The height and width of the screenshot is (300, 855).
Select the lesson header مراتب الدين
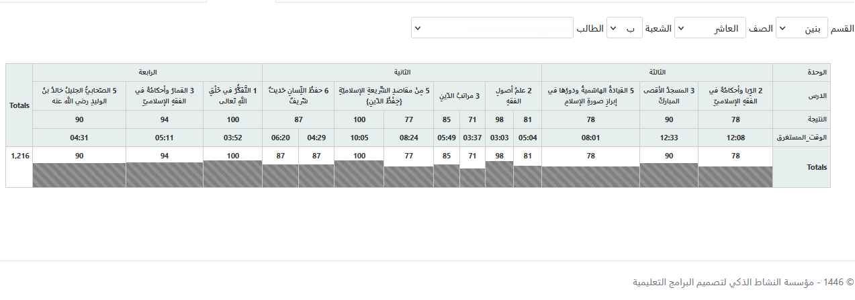pos(459,96)
